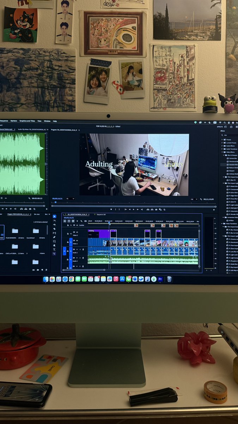This screenshot has width=238, height=424.
Task: Hide the Subtitle track eye
Action: pyautogui.click(x=77, y=225)
